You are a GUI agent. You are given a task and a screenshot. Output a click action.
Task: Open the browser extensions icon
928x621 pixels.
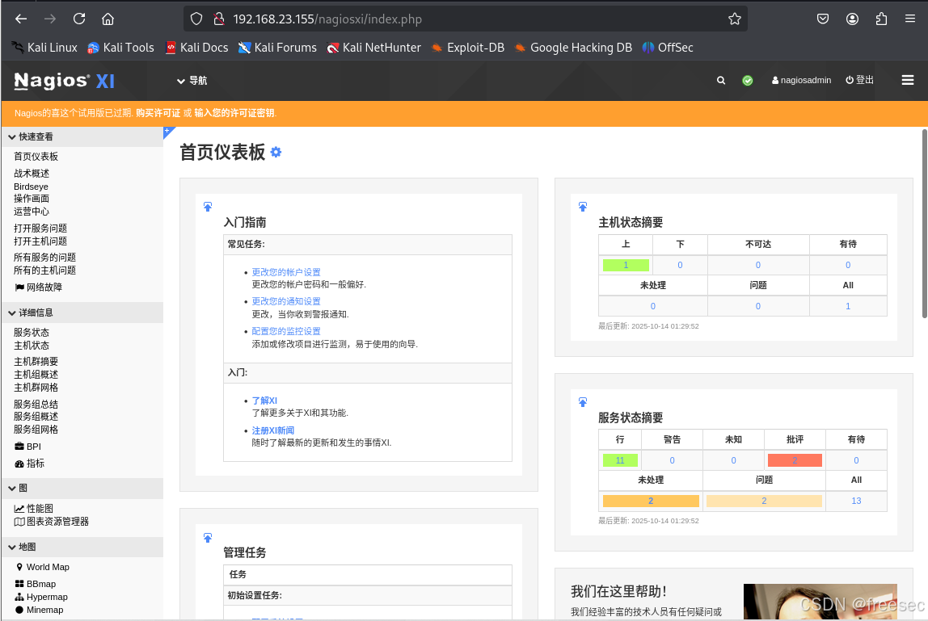[x=881, y=19]
